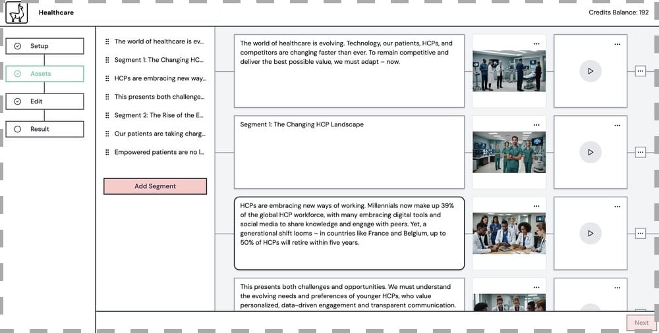Select 'Segment 1: The Changing HC...' list item
The height and width of the screenshot is (333, 659).
159,60
